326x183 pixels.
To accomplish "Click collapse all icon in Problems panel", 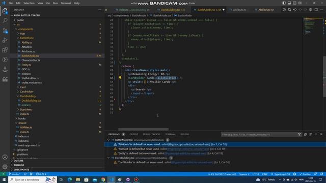I will pos(305,134).
